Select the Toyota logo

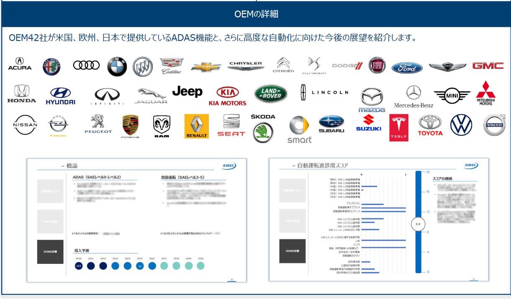point(430,126)
